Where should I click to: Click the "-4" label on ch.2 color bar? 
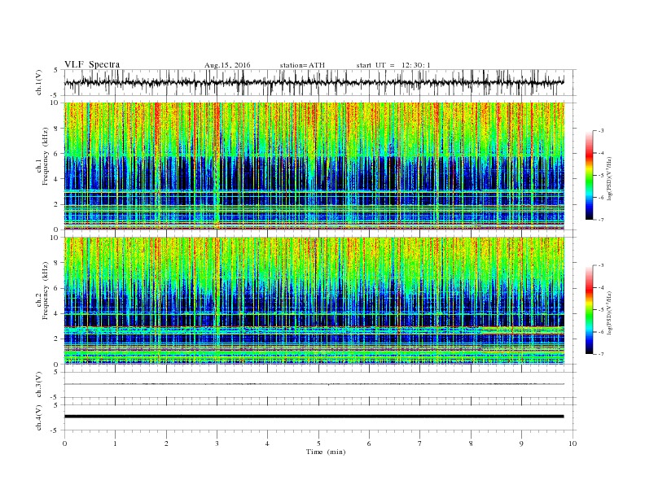point(601,287)
